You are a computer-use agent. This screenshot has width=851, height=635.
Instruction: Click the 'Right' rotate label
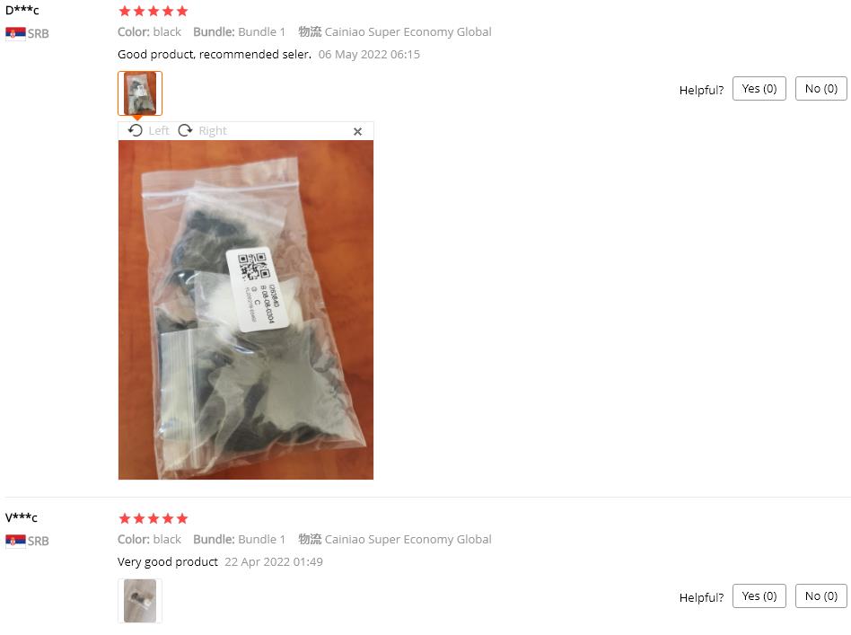tap(213, 131)
